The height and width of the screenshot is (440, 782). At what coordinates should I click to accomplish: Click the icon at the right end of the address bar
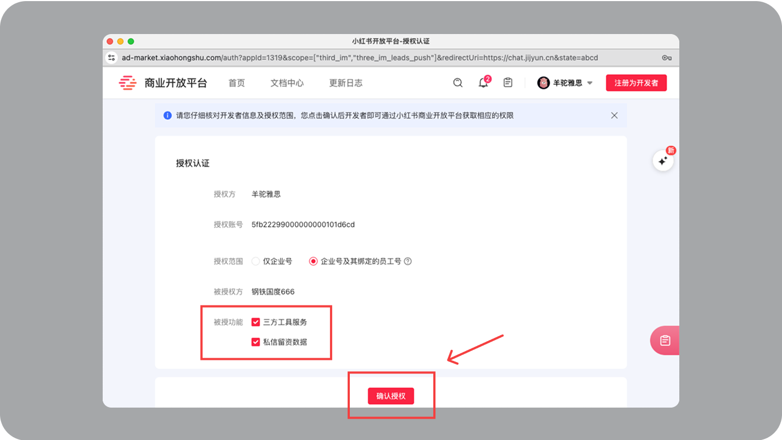coord(666,57)
